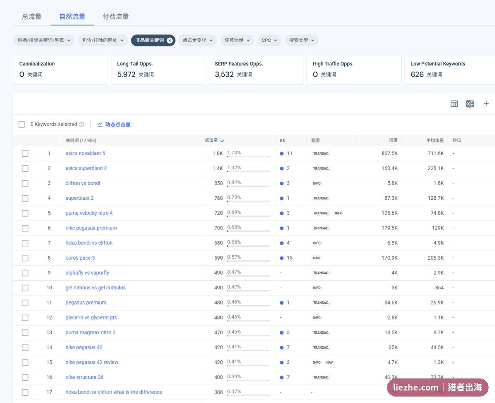495x403 pixels.
Task: Expand the 任意体量 filter
Action: [x=237, y=40]
